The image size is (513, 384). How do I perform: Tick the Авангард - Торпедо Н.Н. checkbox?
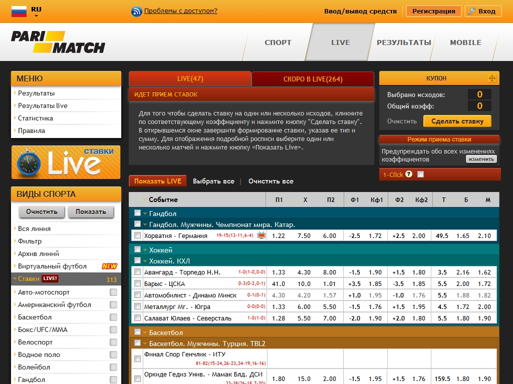137,272
